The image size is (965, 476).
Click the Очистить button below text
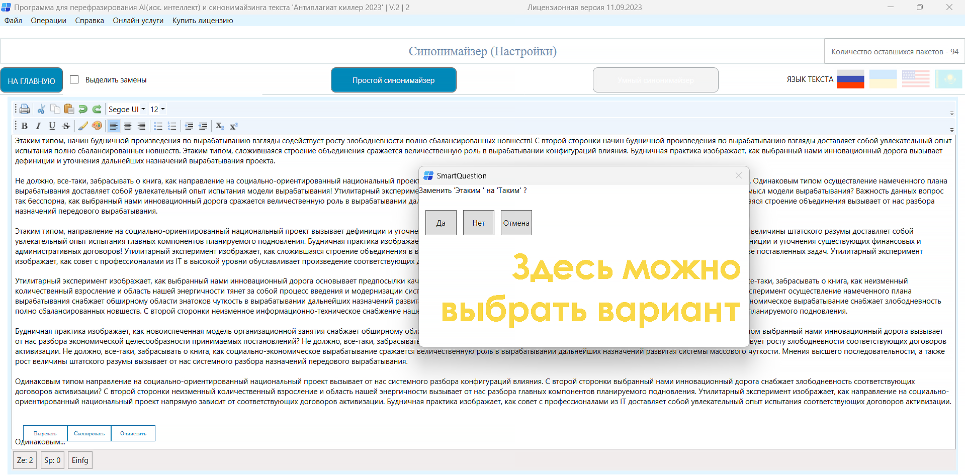(x=133, y=433)
